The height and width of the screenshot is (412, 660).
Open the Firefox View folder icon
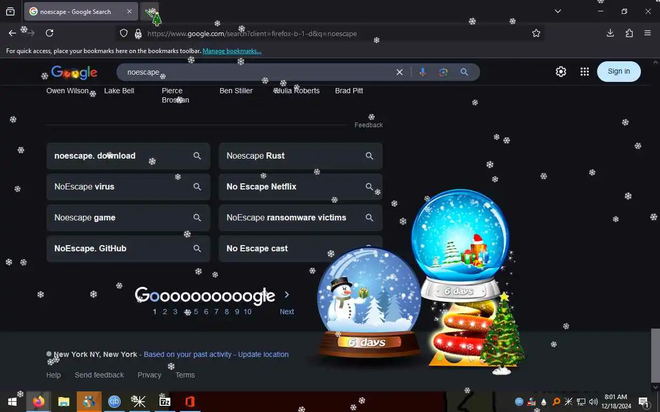(x=10, y=11)
